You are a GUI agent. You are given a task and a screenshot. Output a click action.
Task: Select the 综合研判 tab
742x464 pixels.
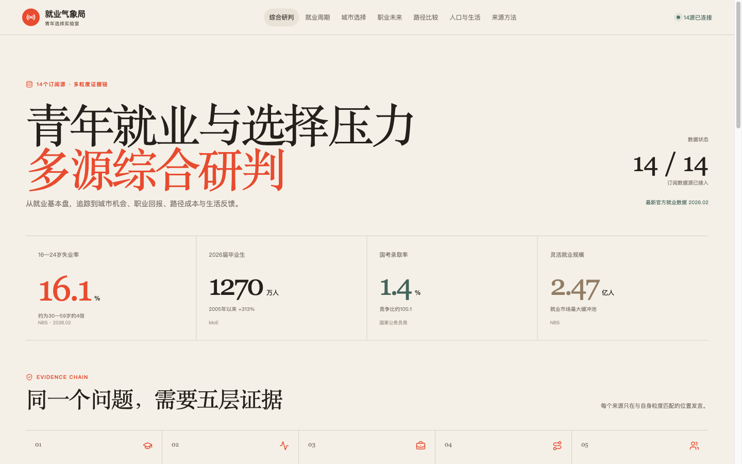pyautogui.click(x=281, y=17)
